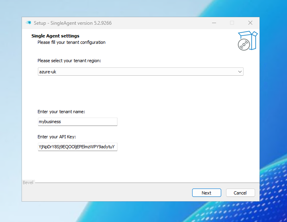This screenshot has height=222, width=287.
Task: Expand the tenant region dropdown arrow
Action: (240, 72)
